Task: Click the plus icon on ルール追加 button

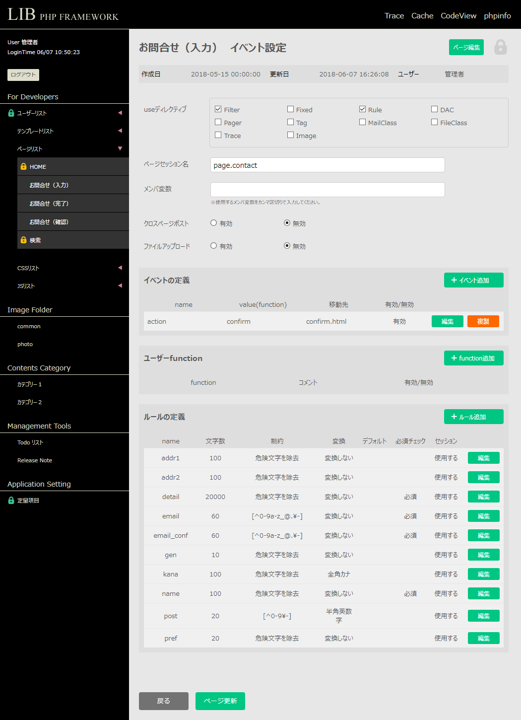Action: (x=454, y=417)
